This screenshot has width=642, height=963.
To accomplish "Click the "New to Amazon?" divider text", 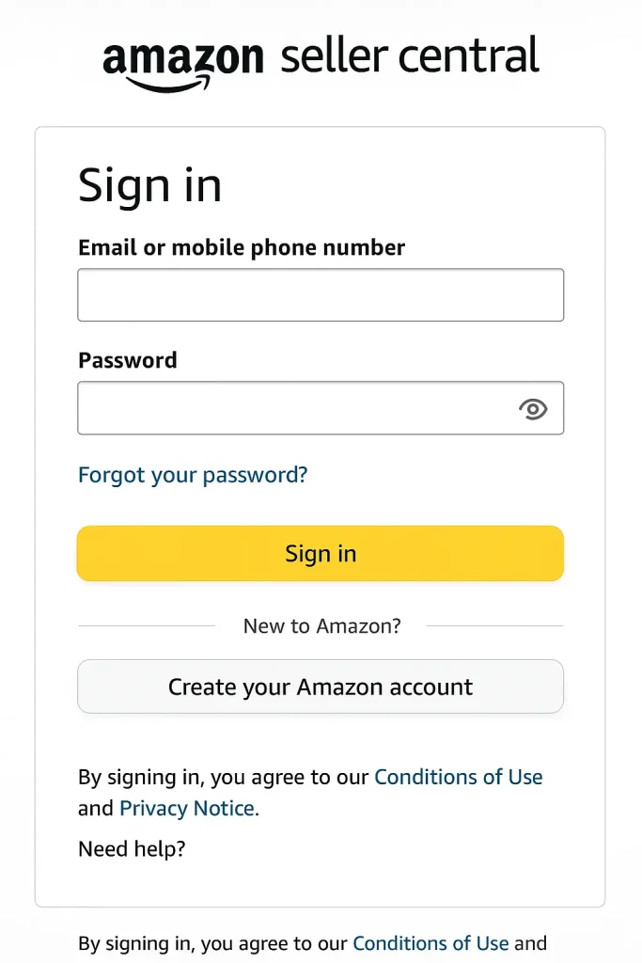I will pos(321,626).
